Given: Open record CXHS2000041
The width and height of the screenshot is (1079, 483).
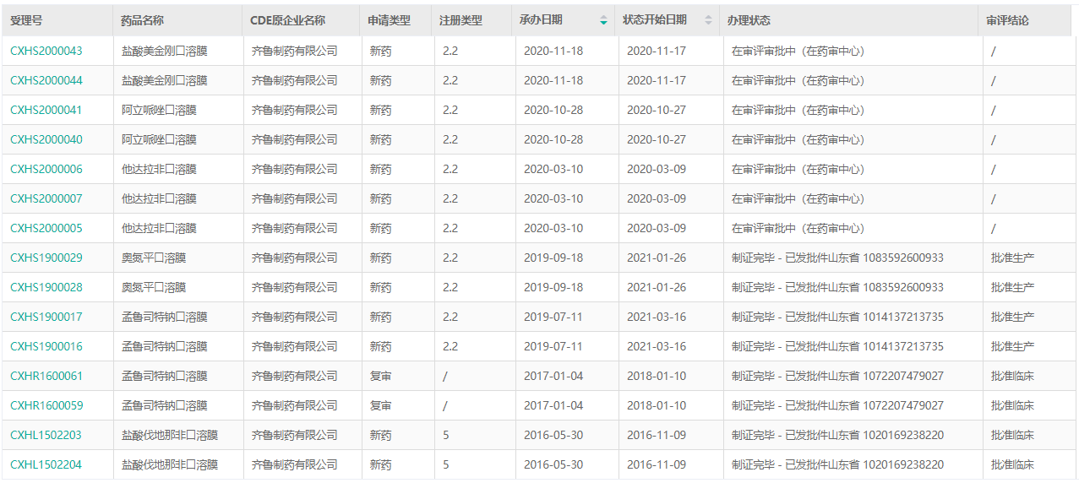Looking at the screenshot, I should click(46, 110).
